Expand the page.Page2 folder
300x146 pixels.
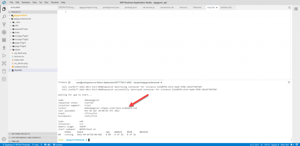tap(11, 46)
